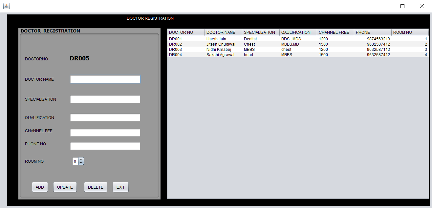The height and width of the screenshot is (208, 432).
Task: Focus the QUALIFICATION input field
Action: (105, 117)
